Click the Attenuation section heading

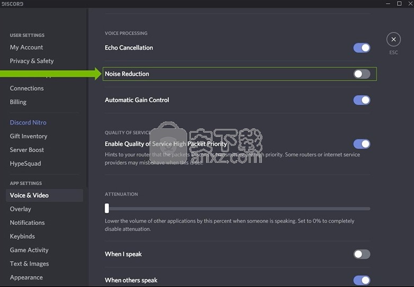(x=121, y=194)
